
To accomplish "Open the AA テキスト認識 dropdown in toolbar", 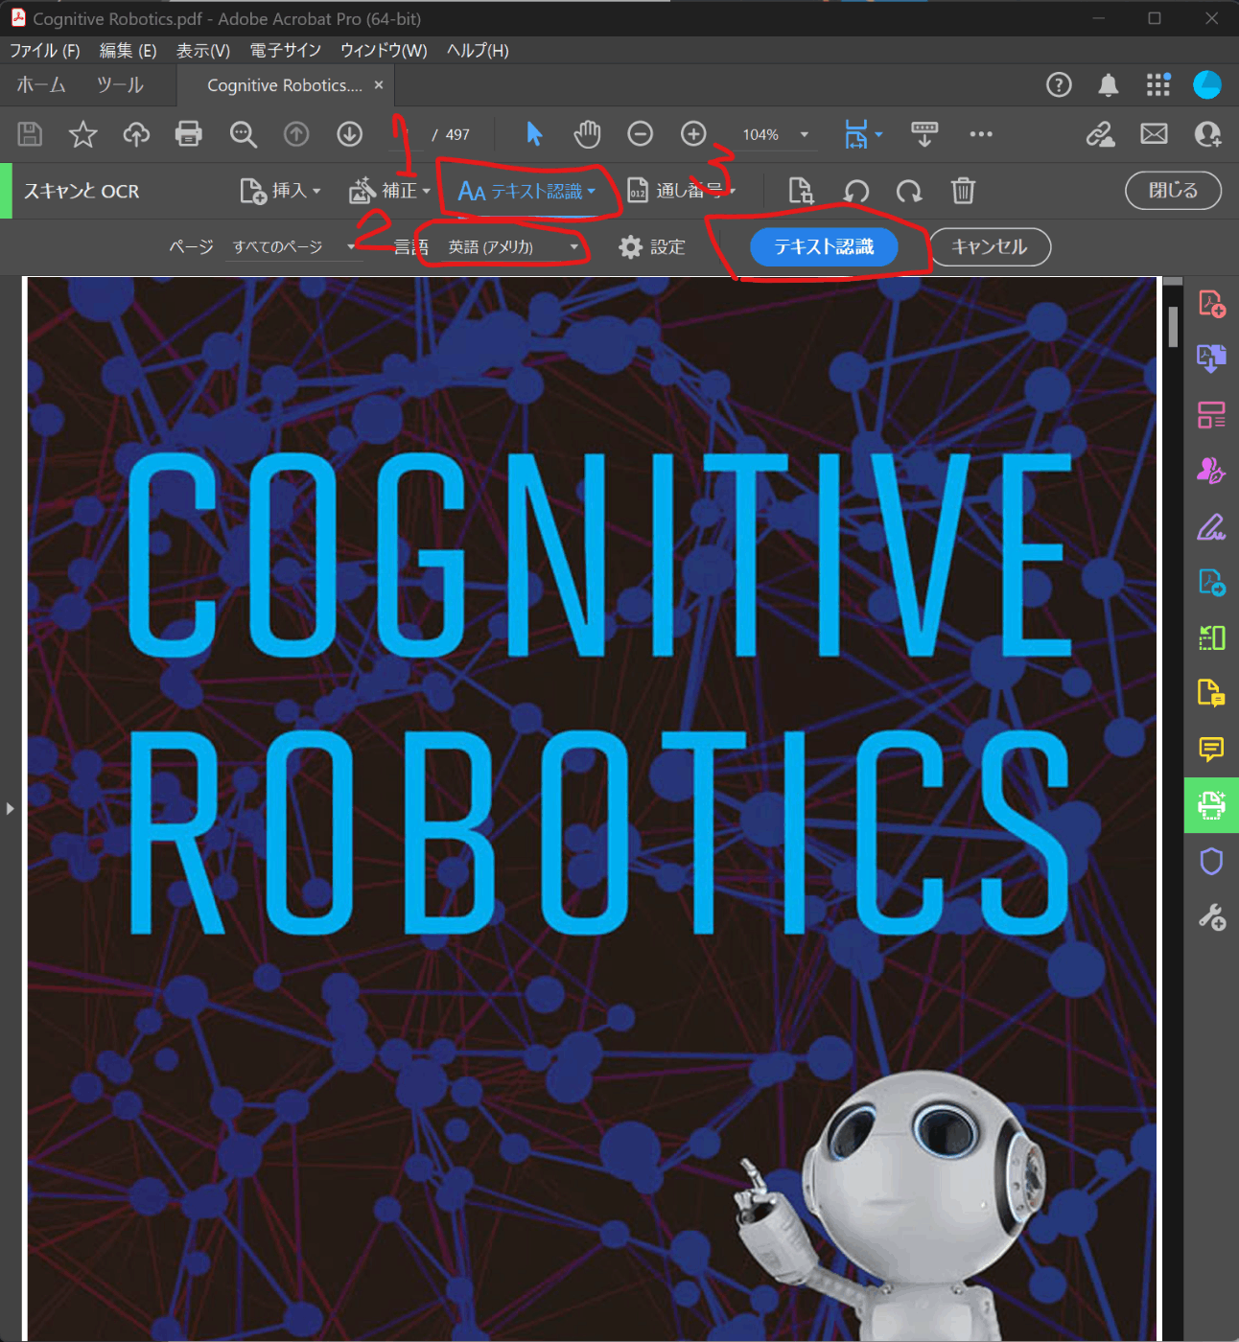I will 526,191.
